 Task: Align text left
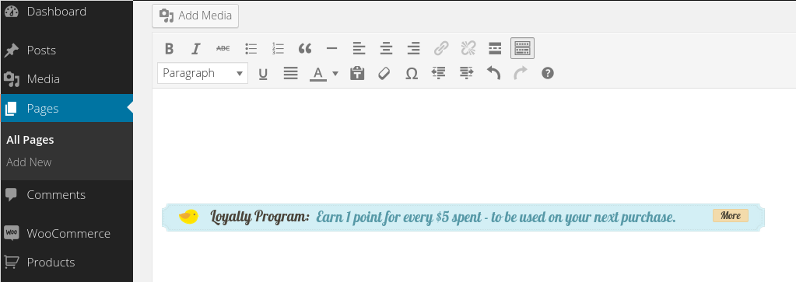click(359, 49)
